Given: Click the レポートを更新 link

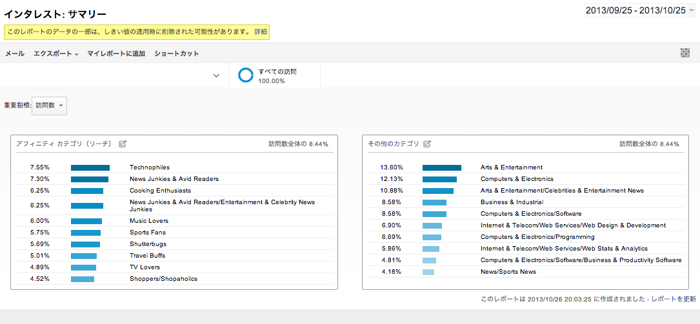Looking at the screenshot, I should 673,299.
